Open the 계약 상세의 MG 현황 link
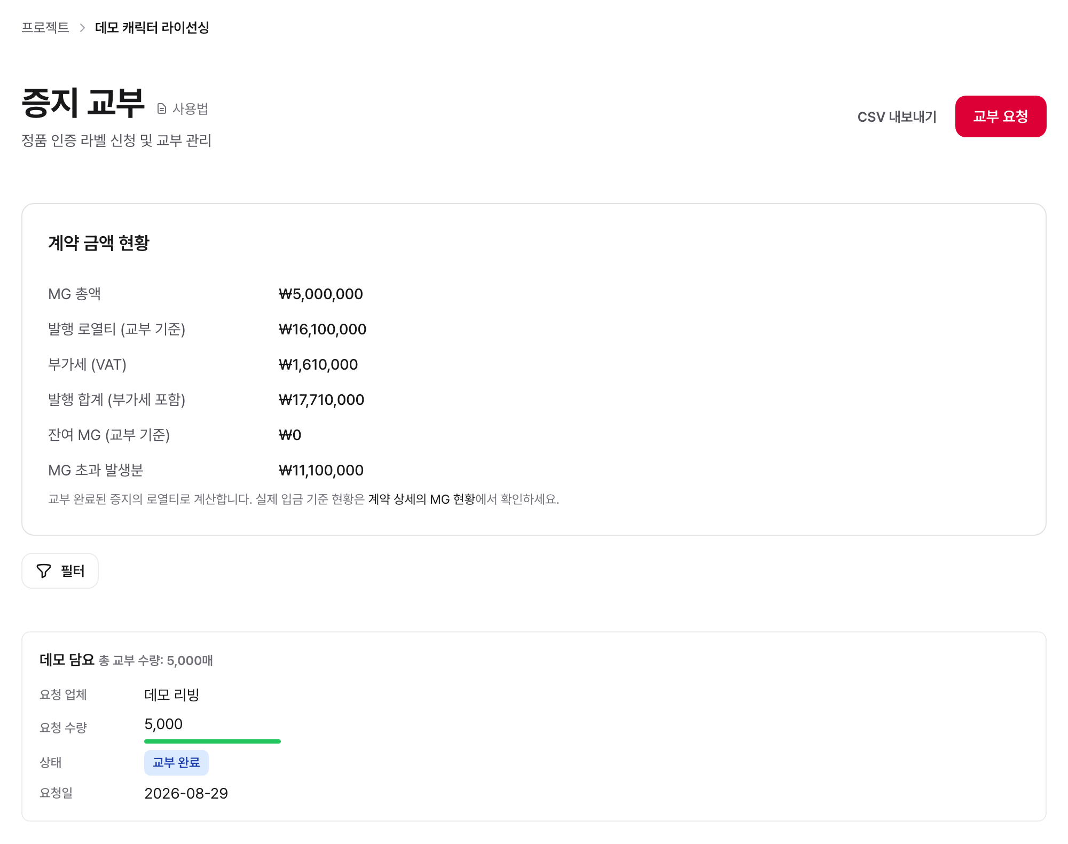The image size is (1068, 844). pos(421,499)
